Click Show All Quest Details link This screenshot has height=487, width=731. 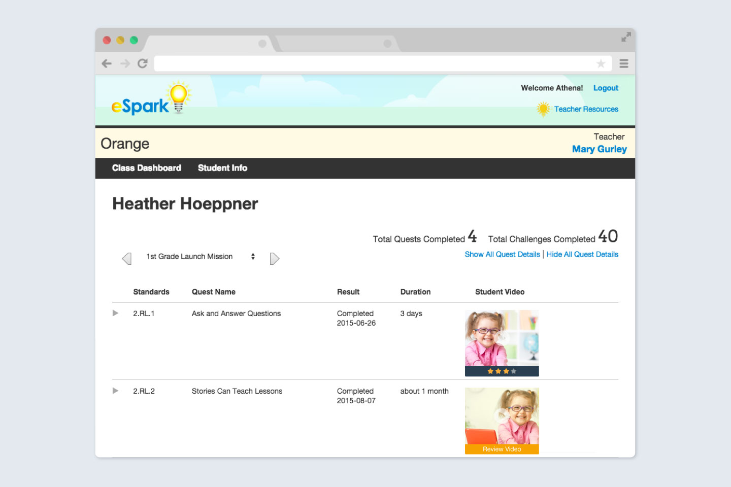(502, 254)
